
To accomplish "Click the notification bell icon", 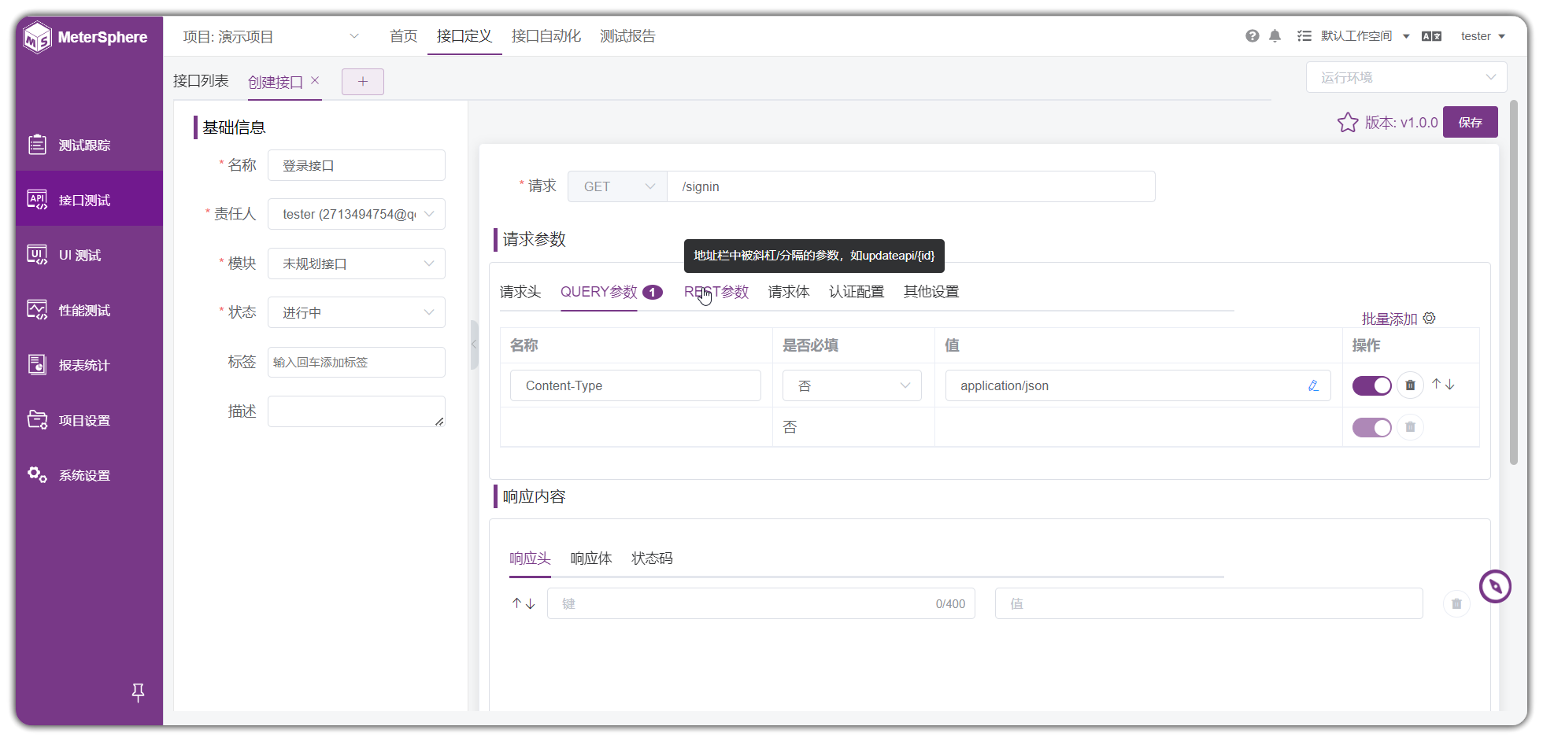I will click(1275, 35).
